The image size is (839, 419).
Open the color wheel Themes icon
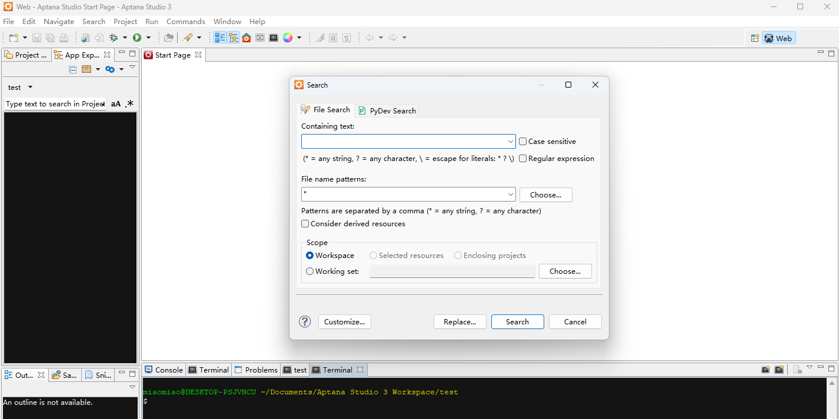(x=288, y=38)
